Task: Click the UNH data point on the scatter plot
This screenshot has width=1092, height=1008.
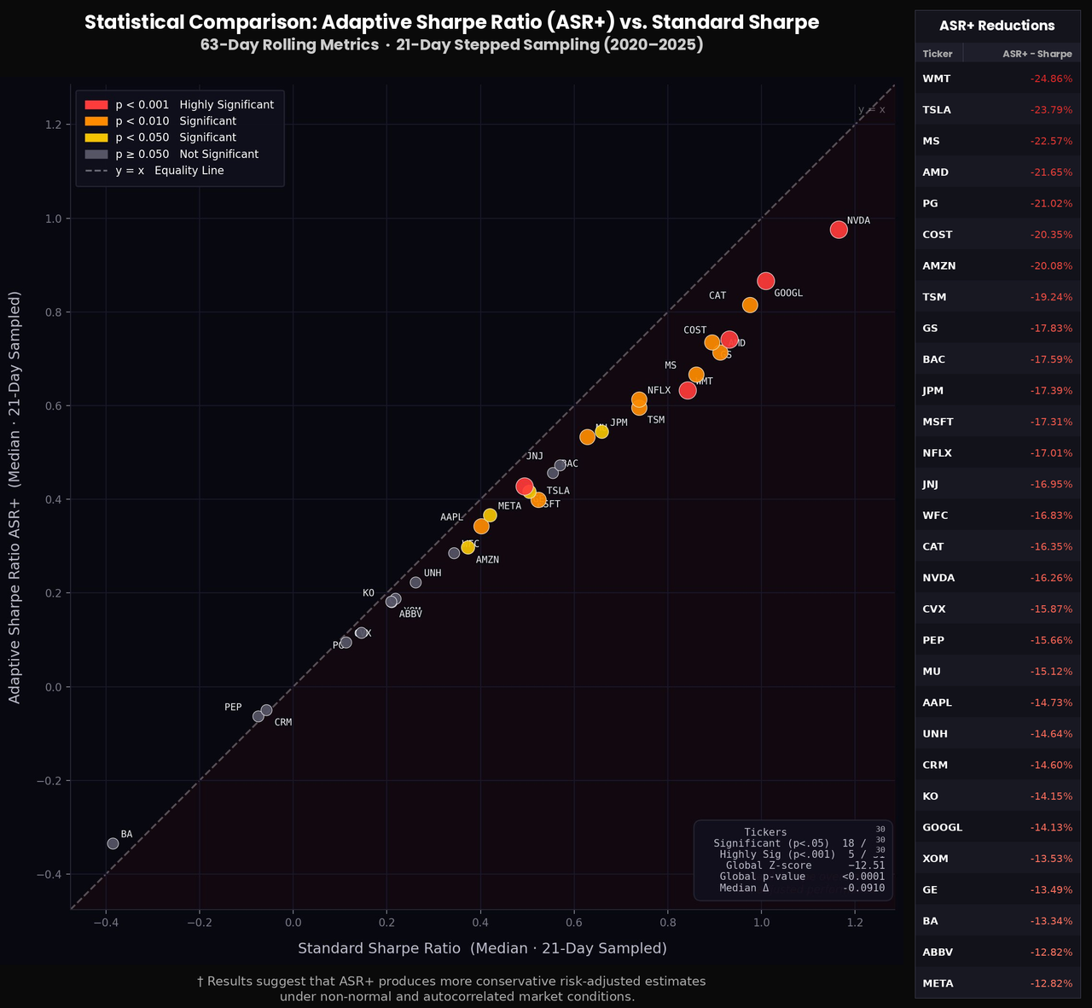Action: 415,582
